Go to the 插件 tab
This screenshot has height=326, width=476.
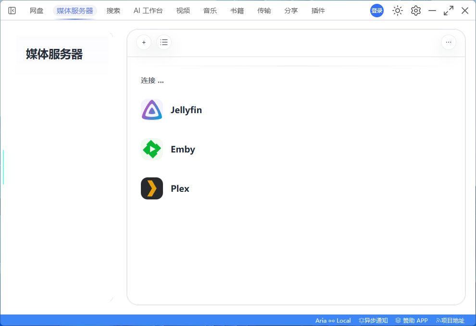tap(318, 11)
